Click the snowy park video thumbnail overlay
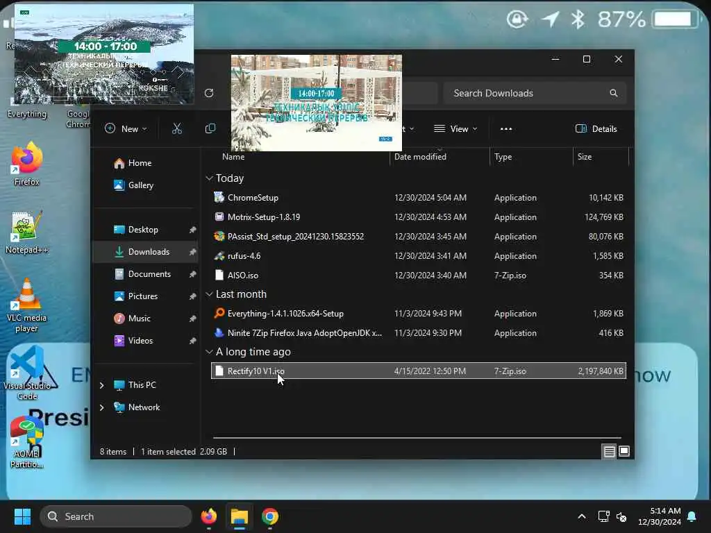 pos(317,103)
